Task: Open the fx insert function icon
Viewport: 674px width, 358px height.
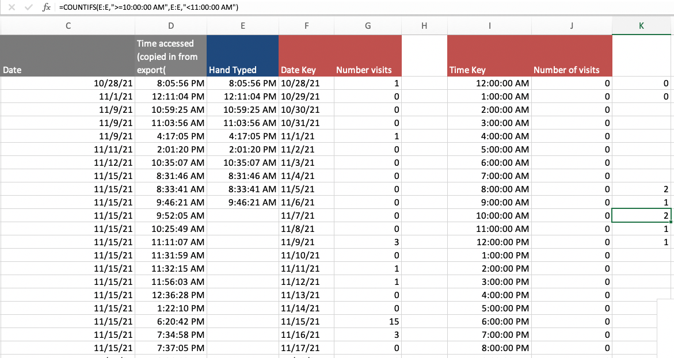Action: point(46,7)
